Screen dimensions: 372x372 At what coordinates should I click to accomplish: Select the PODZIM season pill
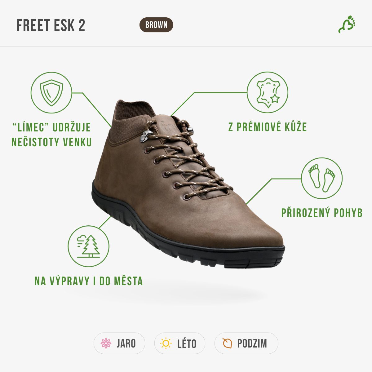point(246,343)
